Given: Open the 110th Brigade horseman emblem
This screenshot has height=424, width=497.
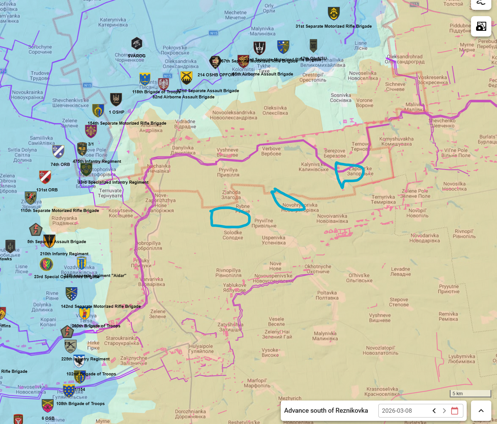Looking at the screenshot, I should click(31, 198).
